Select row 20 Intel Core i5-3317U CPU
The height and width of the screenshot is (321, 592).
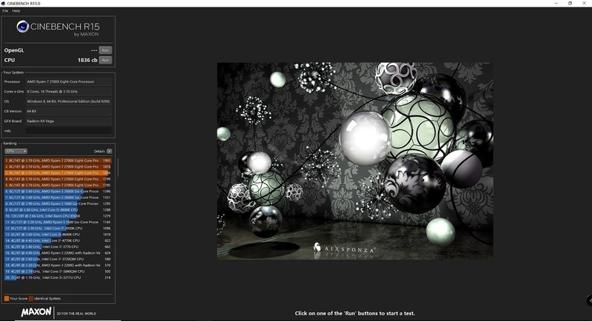pyautogui.click(x=58, y=277)
